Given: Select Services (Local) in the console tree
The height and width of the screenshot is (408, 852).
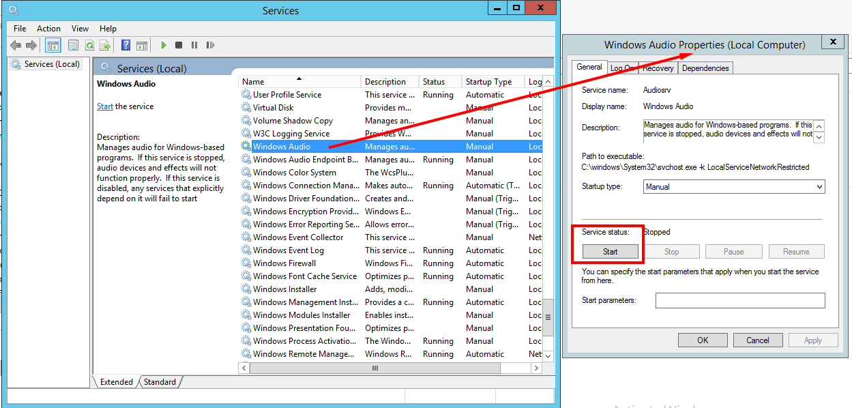Looking at the screenshot, I should coord(52,64).
